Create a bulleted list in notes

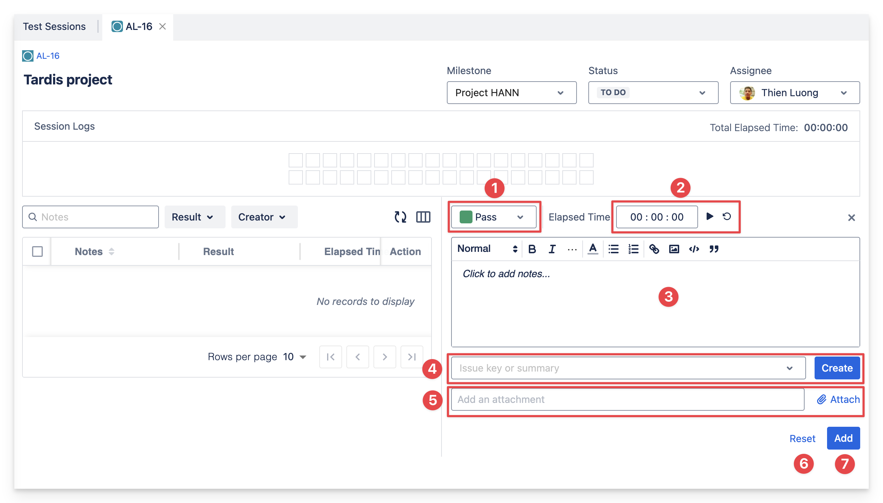tap(613, 249)
